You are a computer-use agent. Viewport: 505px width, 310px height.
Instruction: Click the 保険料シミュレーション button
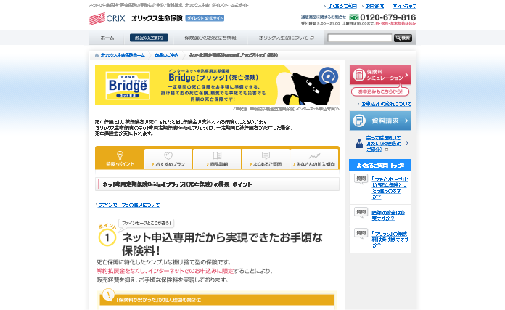[x=380, y=75]
